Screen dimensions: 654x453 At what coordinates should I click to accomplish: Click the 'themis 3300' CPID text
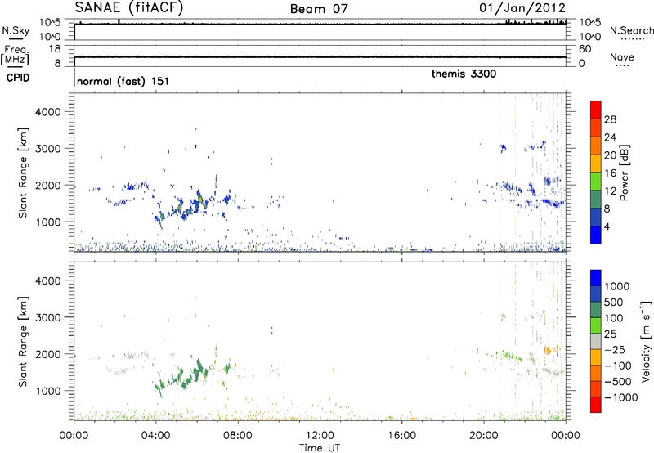[x=464, y=74]
